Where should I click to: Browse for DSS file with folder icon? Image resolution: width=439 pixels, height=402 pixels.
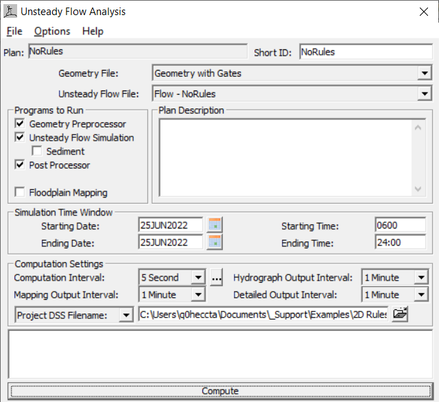tap(400, 314)
